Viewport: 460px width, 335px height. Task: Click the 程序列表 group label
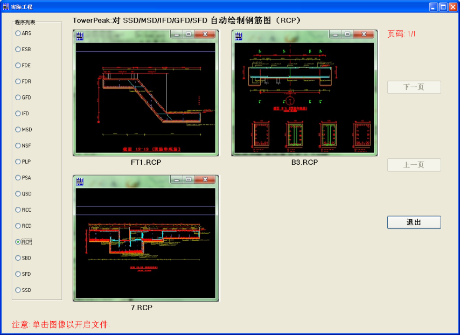(x=25, y=22)
